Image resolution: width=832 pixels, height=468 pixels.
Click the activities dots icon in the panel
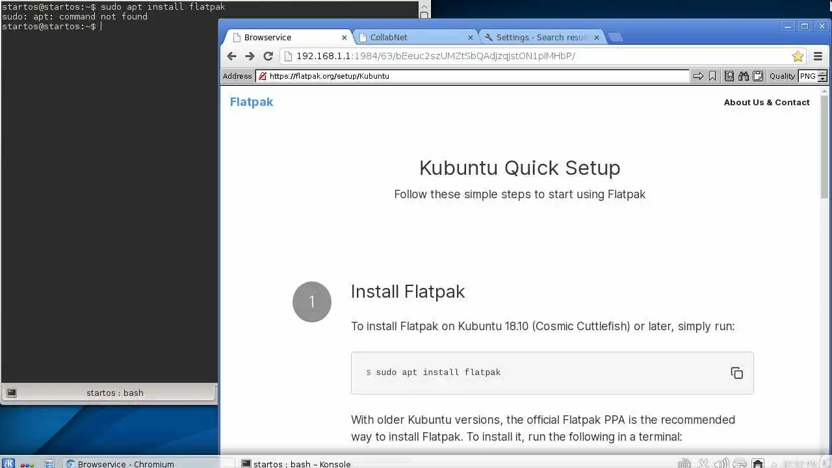27,464
